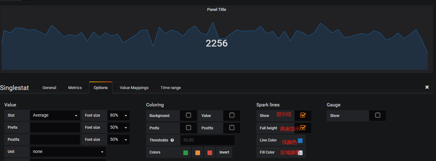
Task: Click the Spark lines section heading
Action: [268, 105]
